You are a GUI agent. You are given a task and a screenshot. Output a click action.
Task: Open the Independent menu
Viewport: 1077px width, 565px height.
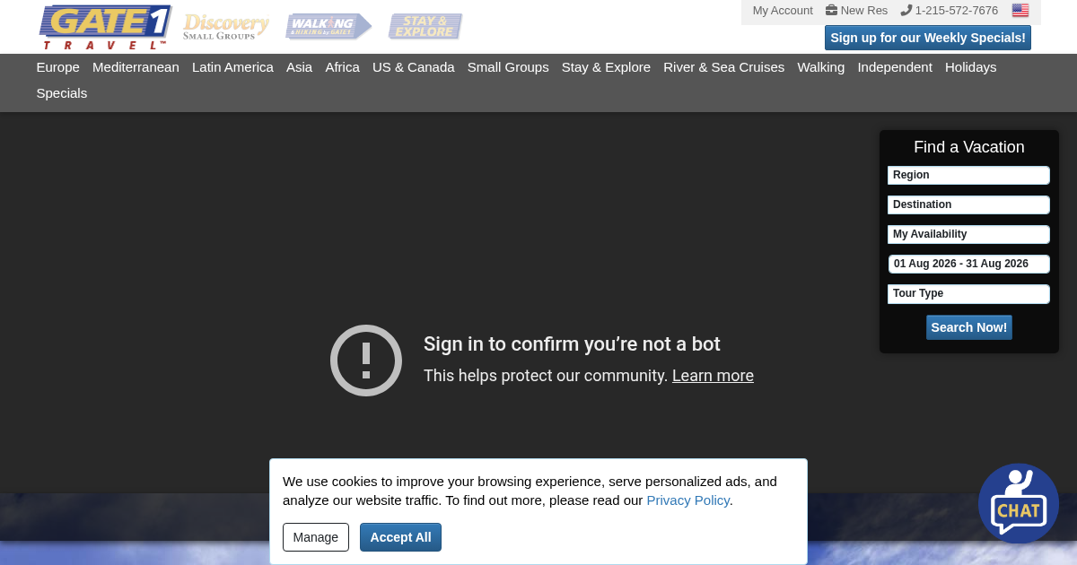pyautogui.click(x=895, y=67)
